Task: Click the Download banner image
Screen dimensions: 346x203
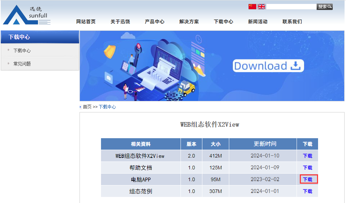Action: 212,66
